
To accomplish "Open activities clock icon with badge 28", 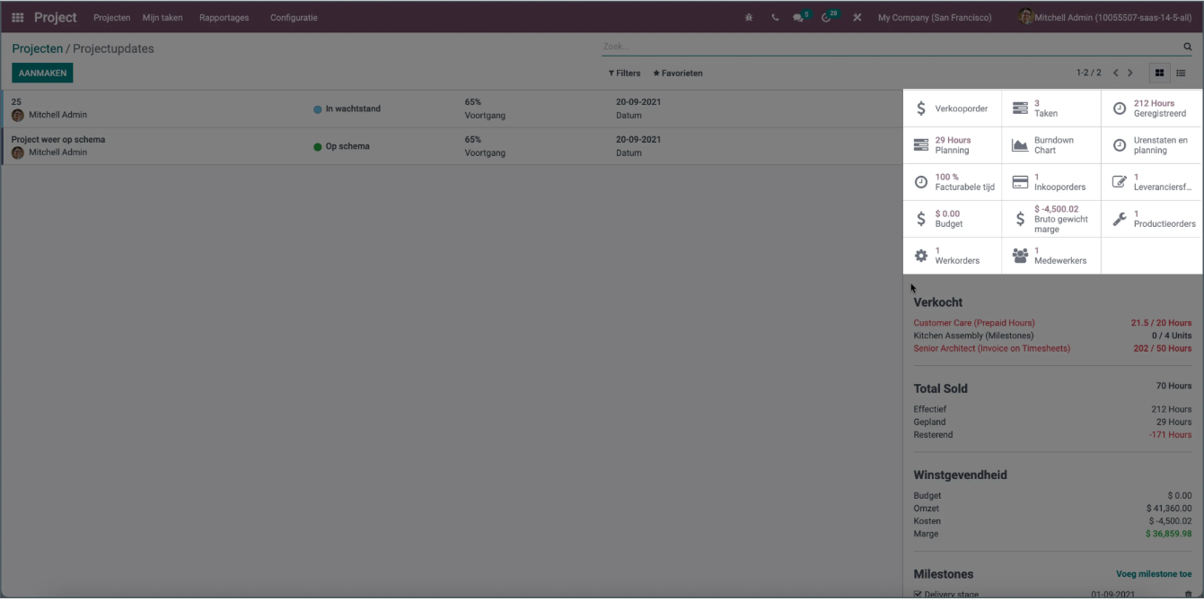I will coord(827,18).
